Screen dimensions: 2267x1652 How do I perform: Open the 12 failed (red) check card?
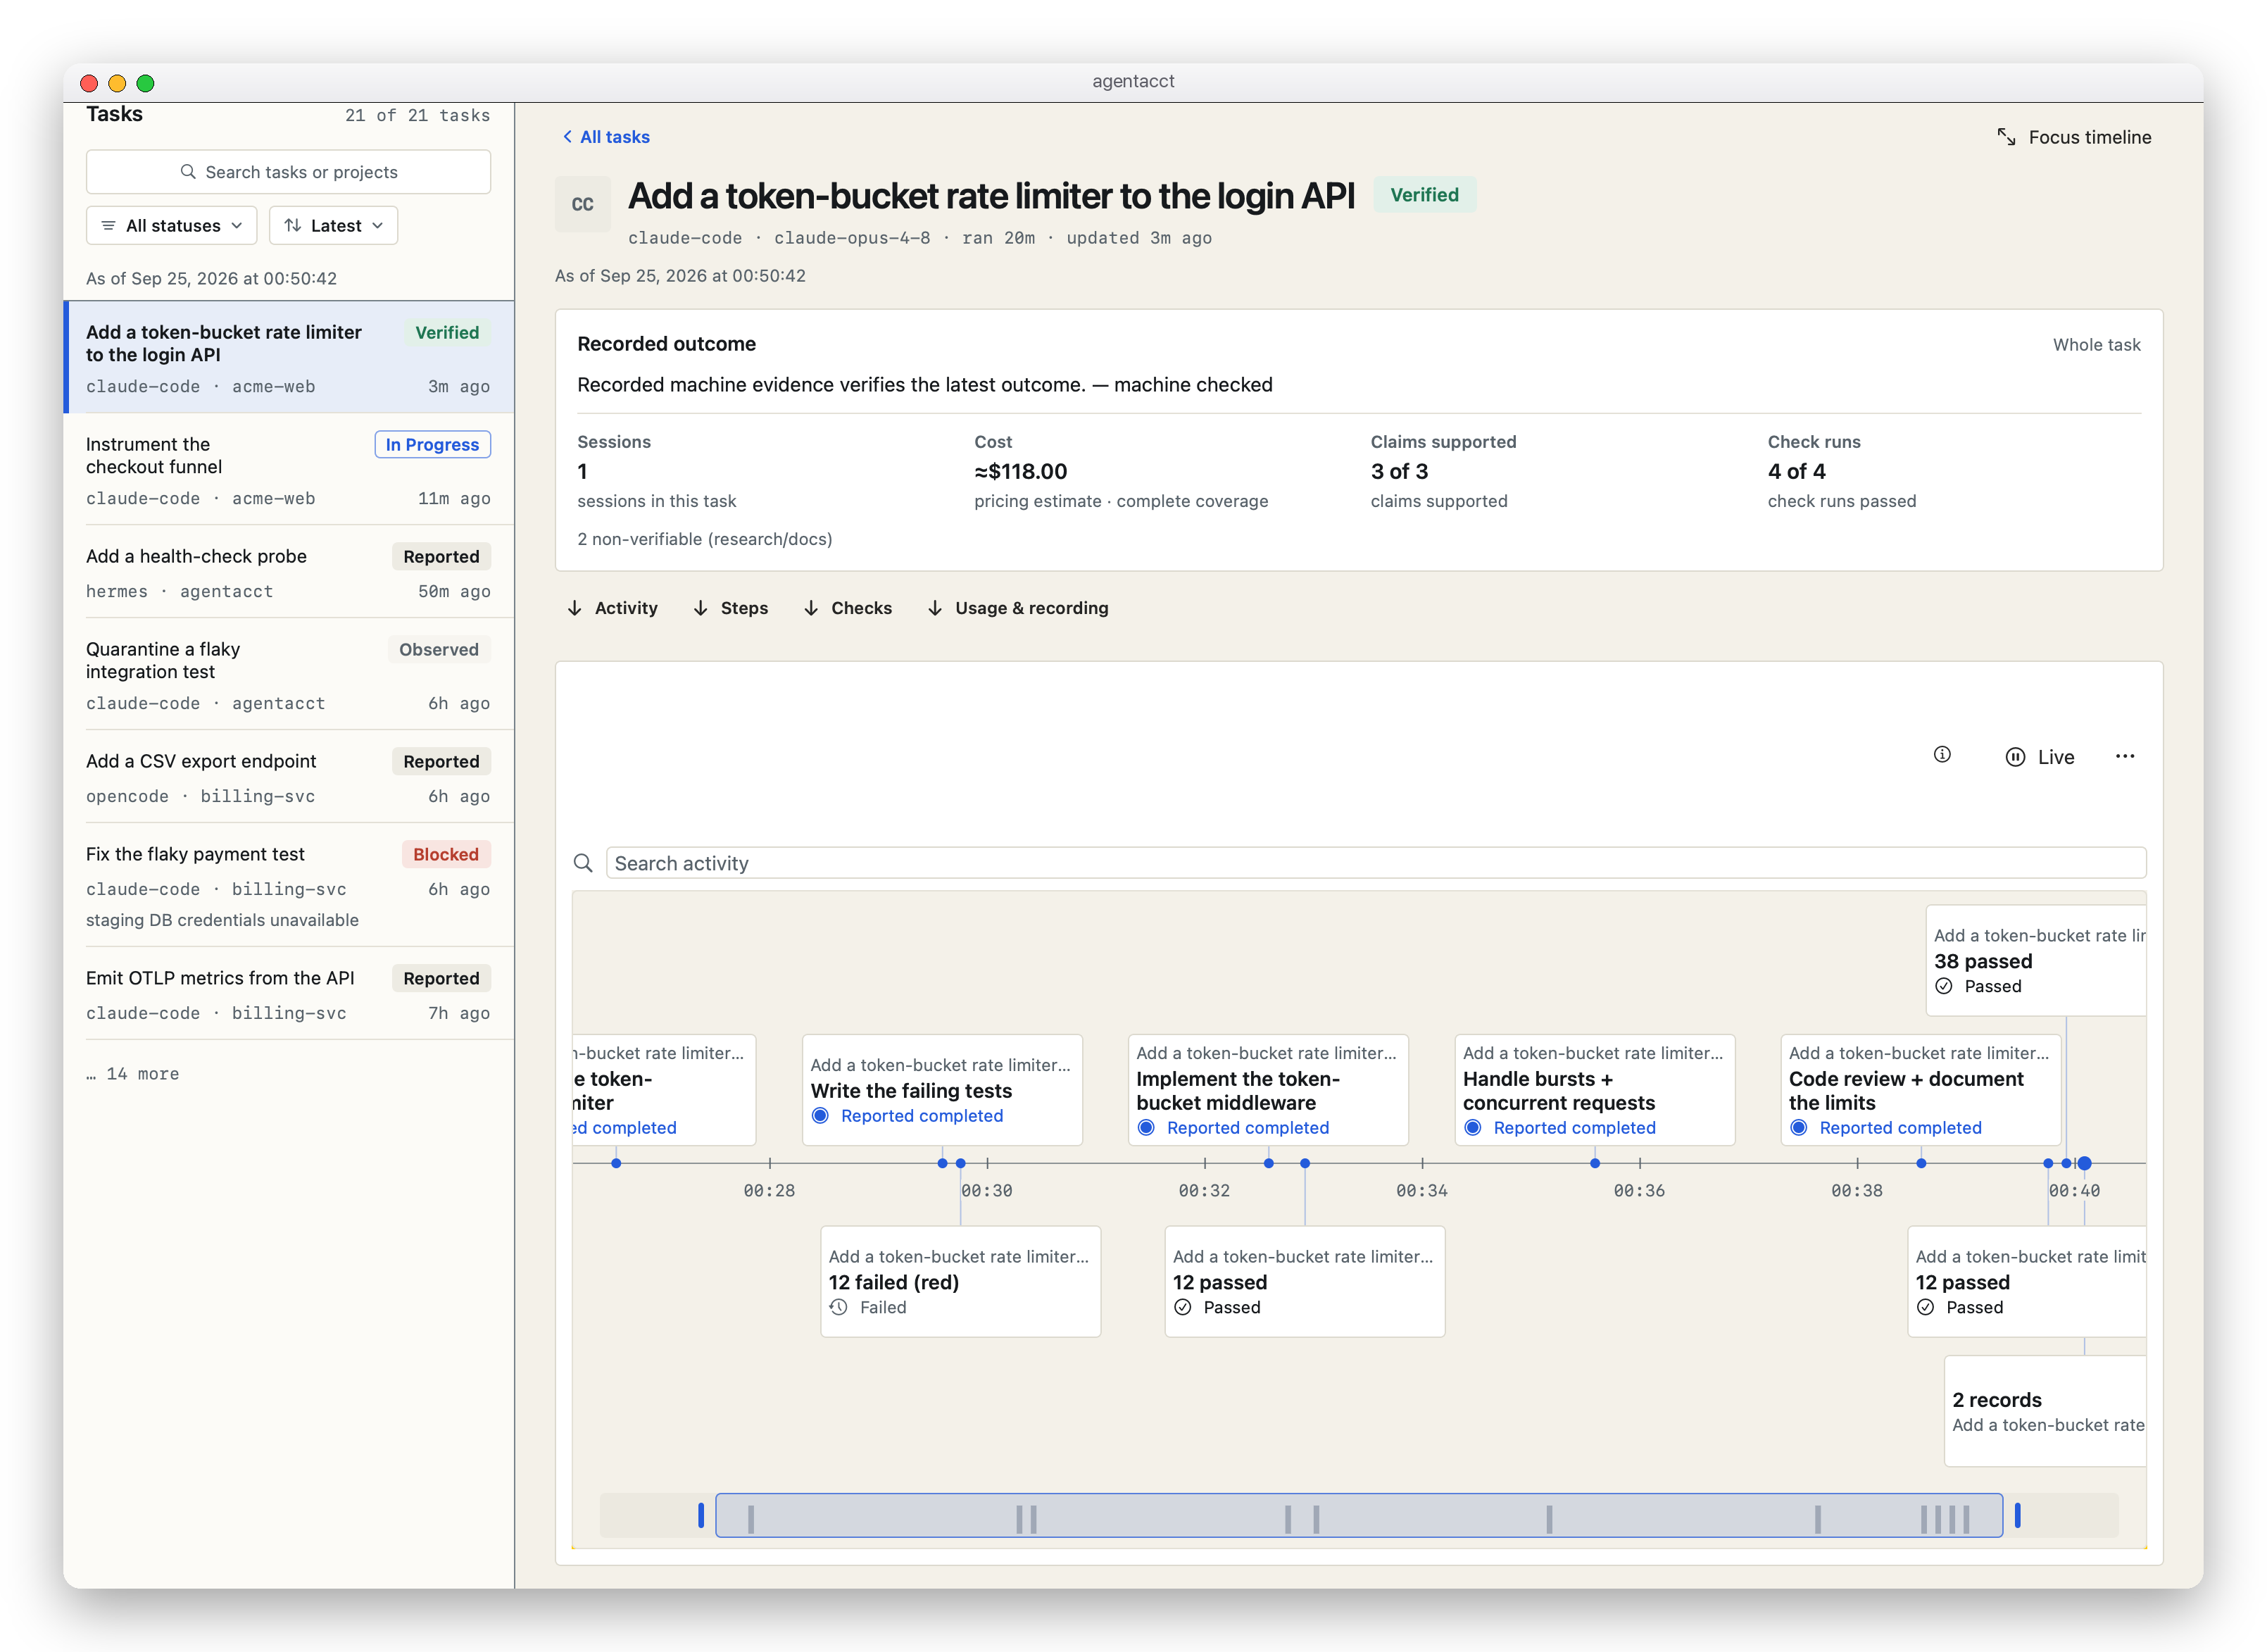tap(960, 1282)
